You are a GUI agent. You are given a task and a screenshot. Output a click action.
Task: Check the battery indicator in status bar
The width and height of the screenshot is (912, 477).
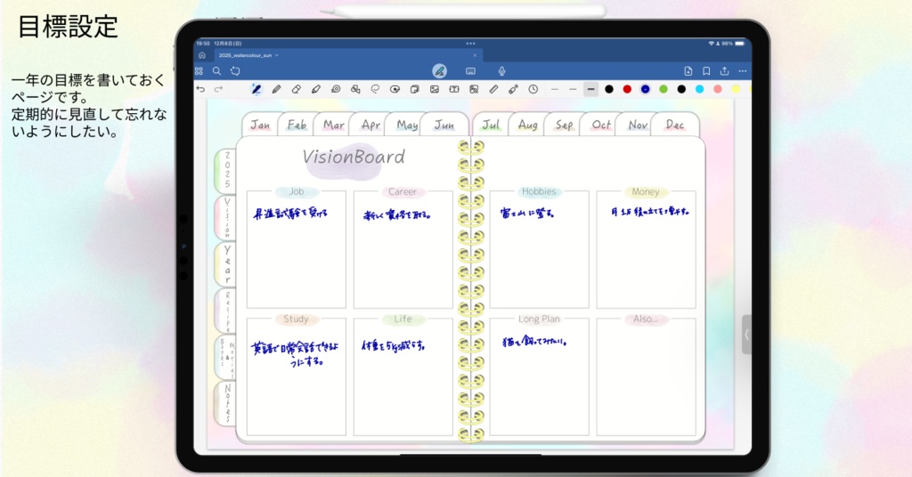(x=739, y=43)
